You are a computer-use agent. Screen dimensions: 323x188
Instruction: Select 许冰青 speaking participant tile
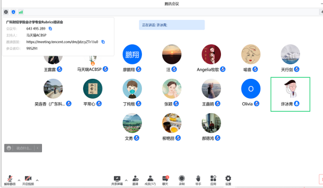pos(290,94)
